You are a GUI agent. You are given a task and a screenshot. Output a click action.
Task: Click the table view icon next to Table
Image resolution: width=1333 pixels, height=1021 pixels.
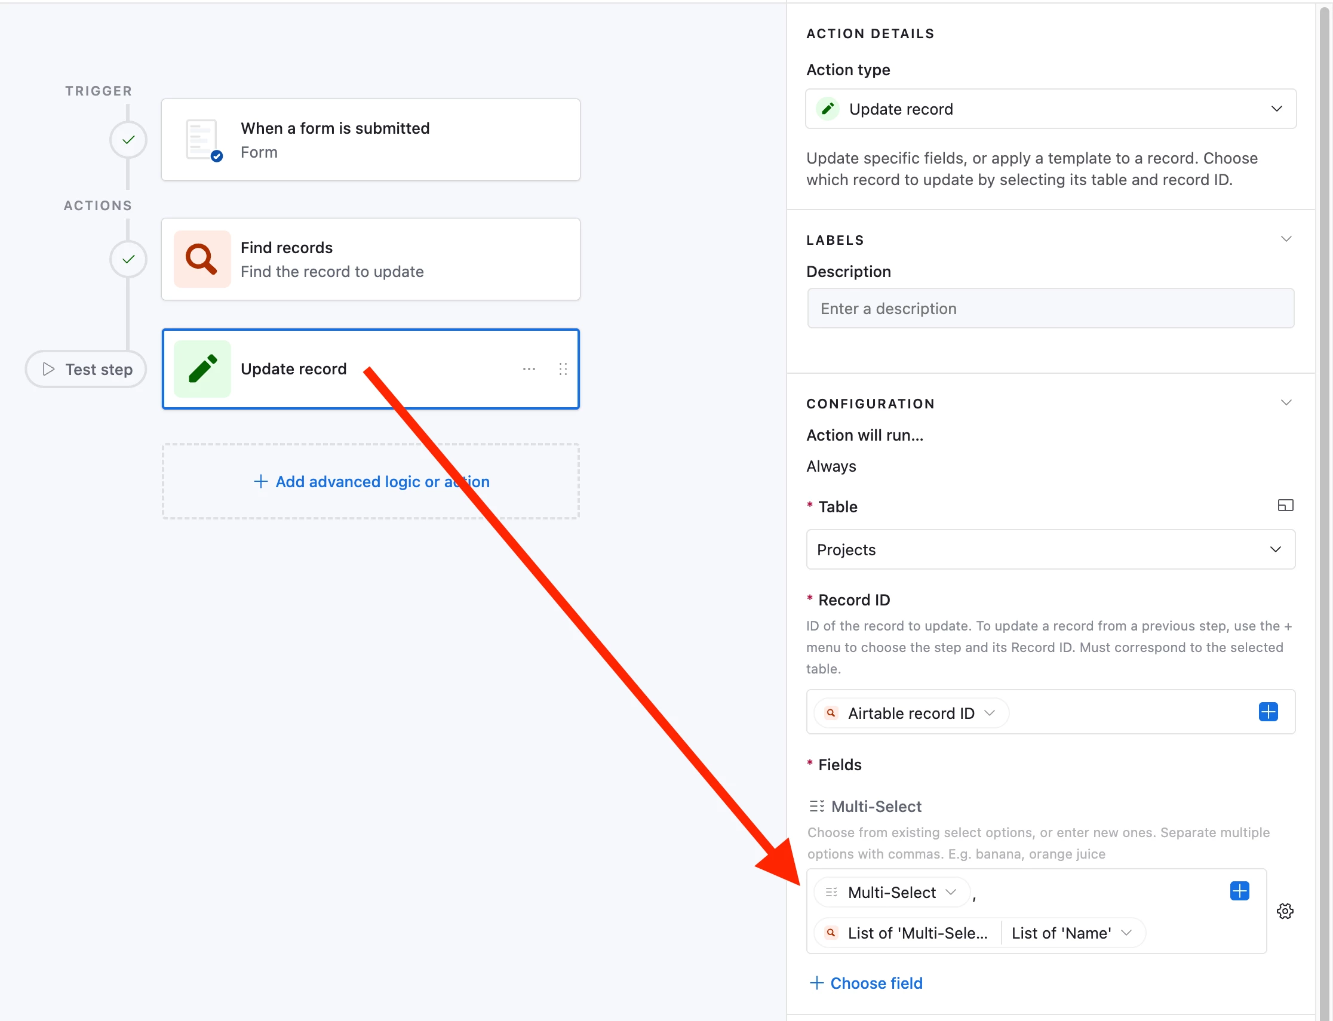[x=1285, y=505]
